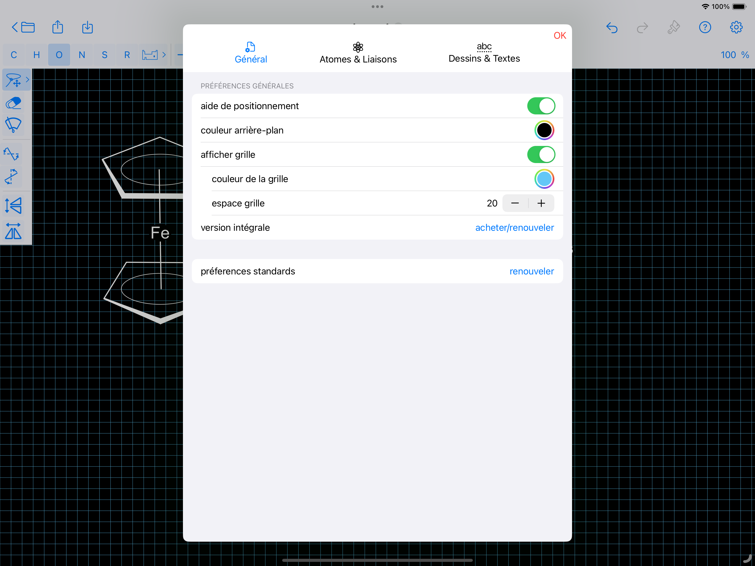This screenshot has height=566, width=755.
Task: Select the lasso move tool
Action: click(14, 80)
